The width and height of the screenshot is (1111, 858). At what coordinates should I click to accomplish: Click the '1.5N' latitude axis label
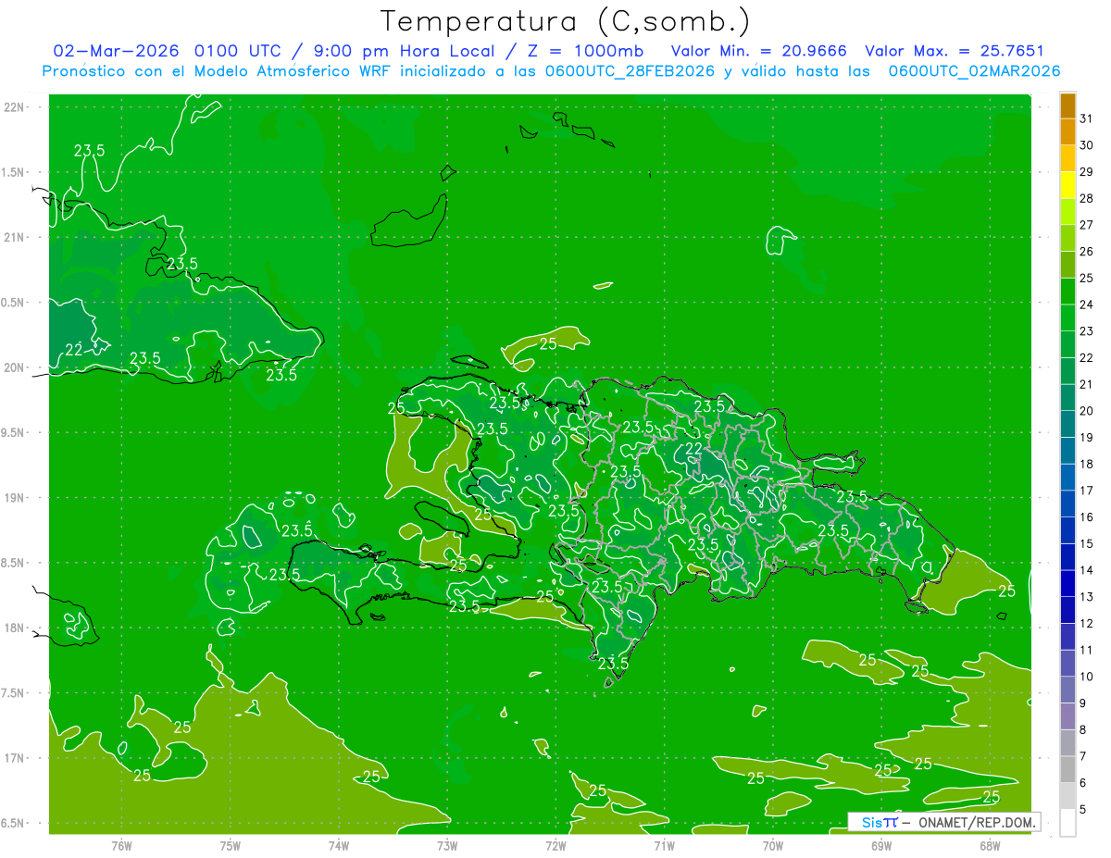coord(14,172)
